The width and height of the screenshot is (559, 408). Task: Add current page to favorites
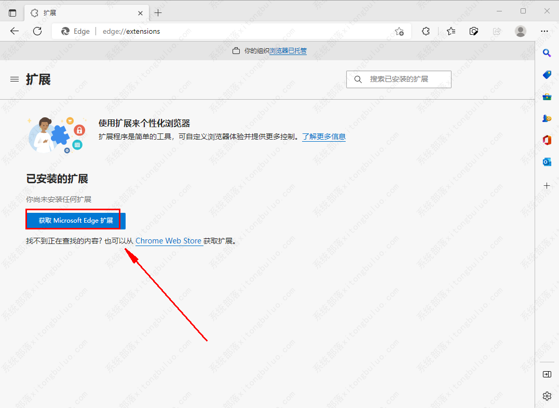pos(400,31)
